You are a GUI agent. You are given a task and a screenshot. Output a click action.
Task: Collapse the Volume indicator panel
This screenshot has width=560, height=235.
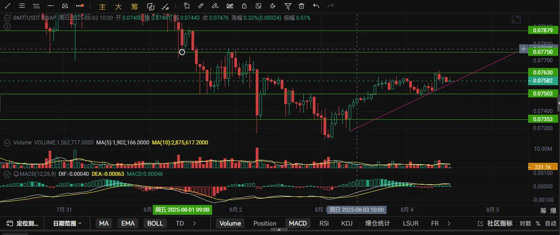[x=7, y=143]
